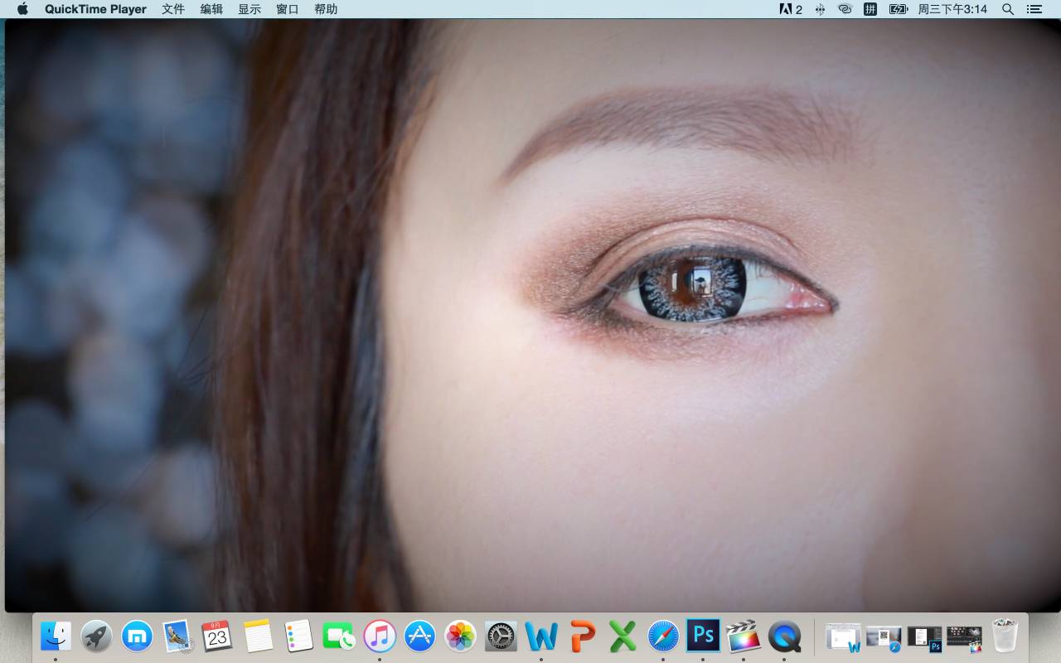Switch to Final Cut Pro in Dock
The image size is (1061, 663).
click(x=744, y=636)
